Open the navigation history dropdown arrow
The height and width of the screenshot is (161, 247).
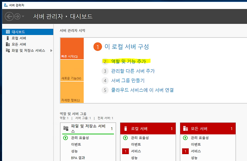point(23,16)
